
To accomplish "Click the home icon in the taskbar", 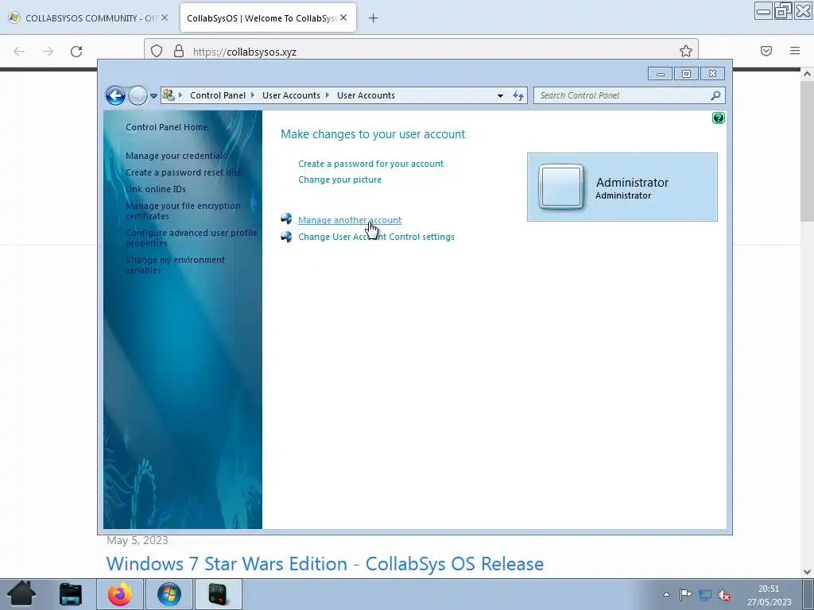I will tap(21, 594).
